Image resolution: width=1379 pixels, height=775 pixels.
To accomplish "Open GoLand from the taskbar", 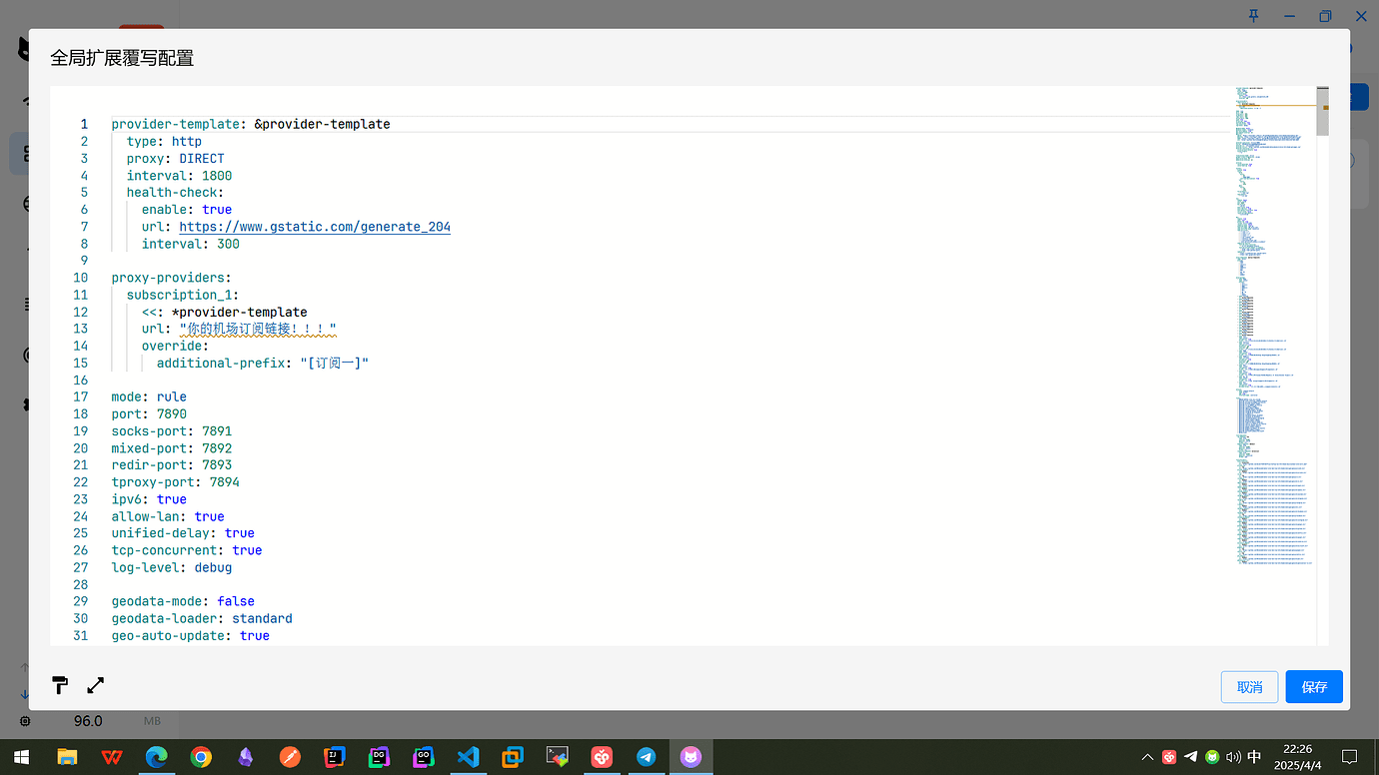I will click(424, 757).
